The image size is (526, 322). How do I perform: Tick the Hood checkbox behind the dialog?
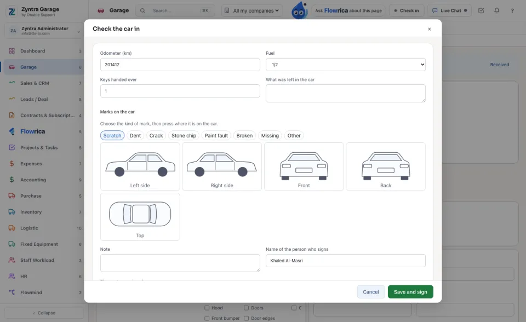pyautogui.click(x=207, y=308)
